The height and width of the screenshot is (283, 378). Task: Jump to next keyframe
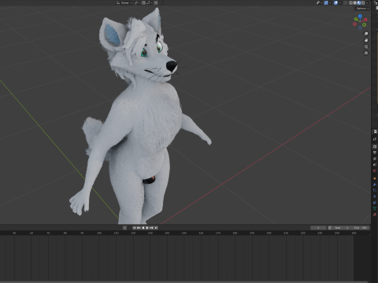click(151, 228)
